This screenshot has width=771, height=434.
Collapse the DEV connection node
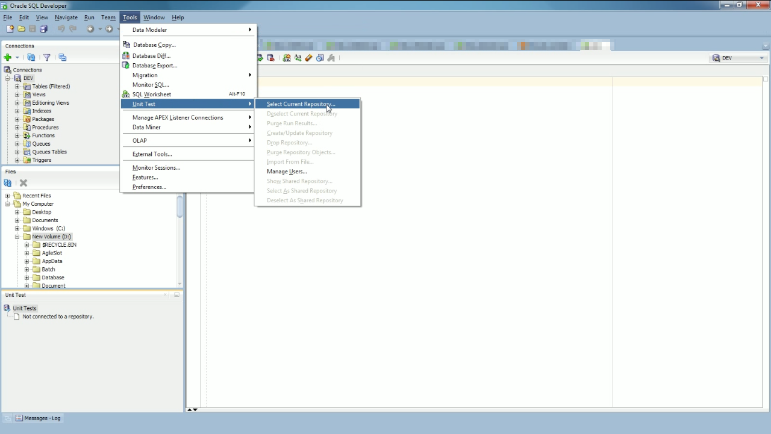[x=8, y=78]
